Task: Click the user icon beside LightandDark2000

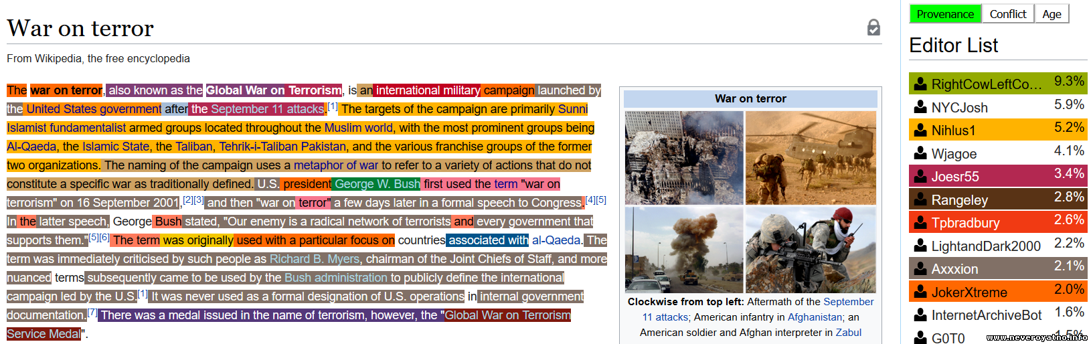Action: click(x=921, y=246)
